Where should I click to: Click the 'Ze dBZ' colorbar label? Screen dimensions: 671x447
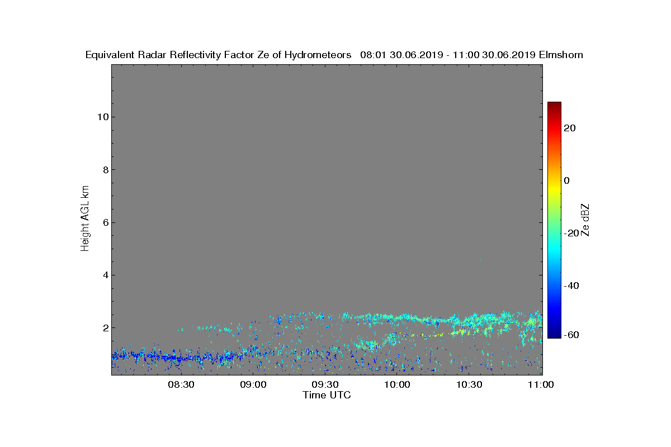click(x=586, y=220)
